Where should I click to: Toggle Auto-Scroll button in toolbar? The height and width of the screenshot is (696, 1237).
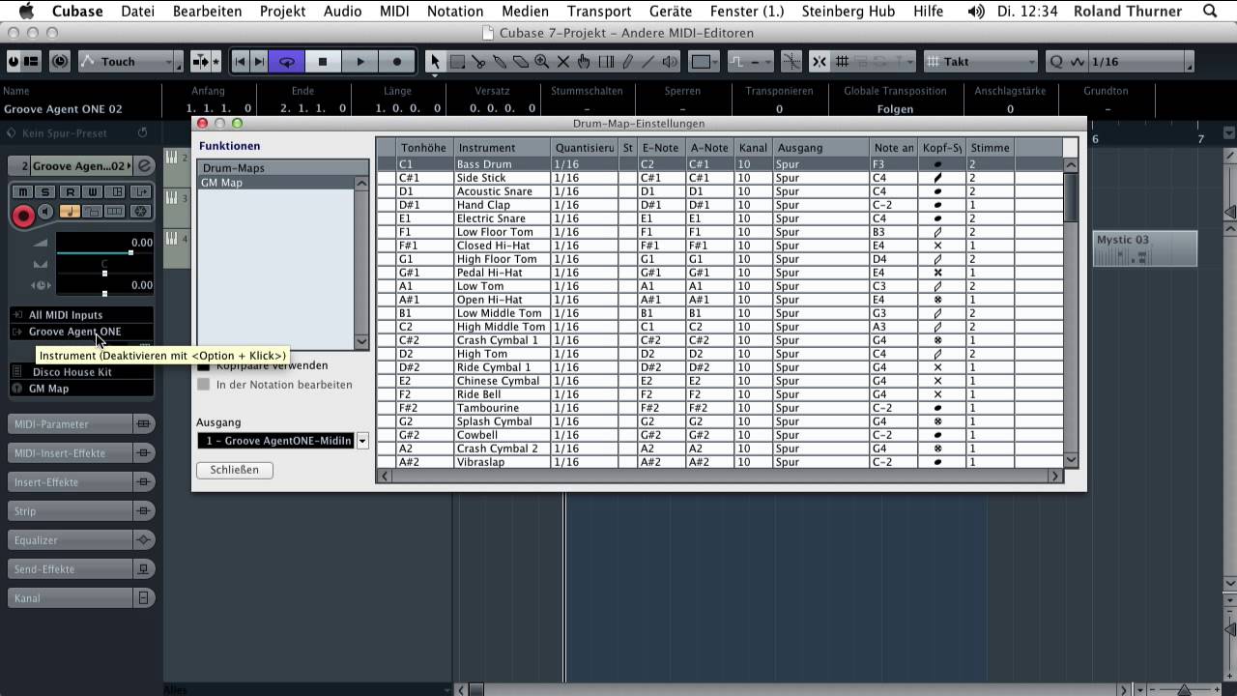(x=201, y=62)
